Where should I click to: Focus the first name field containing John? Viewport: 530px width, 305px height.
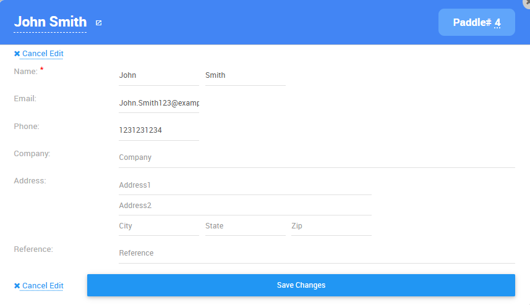pos(158,75)
